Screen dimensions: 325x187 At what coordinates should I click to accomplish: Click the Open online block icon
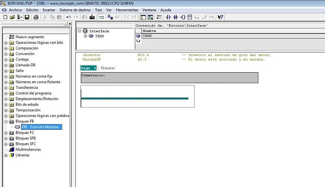(19, 17)
